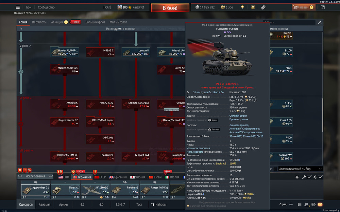Open the question mark help icon
Viewport: 340px width, 212px height.
coord(323,7)
